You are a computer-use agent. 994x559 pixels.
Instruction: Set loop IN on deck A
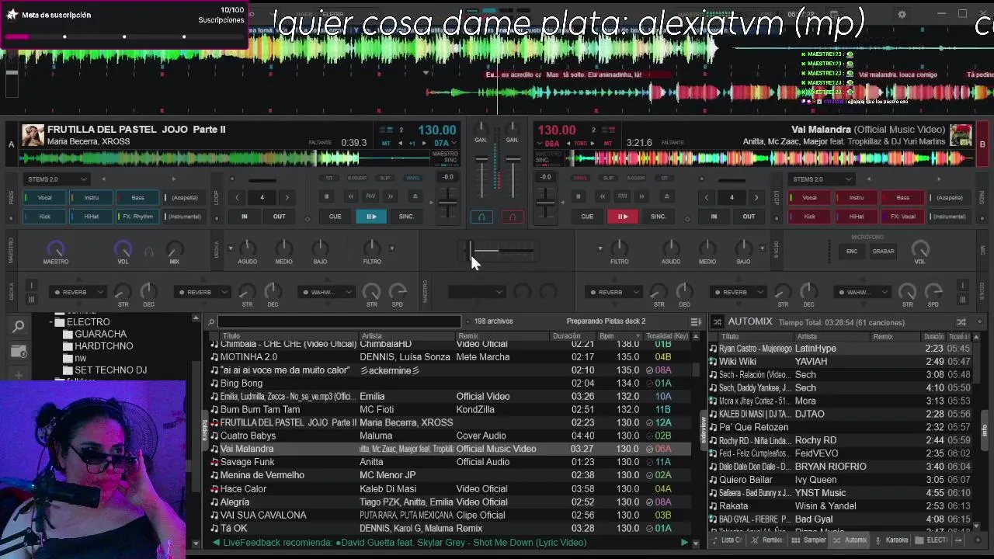click(244, 217)
